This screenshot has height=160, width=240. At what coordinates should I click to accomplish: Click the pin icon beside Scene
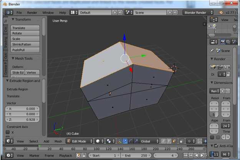[x=212, y=51]
